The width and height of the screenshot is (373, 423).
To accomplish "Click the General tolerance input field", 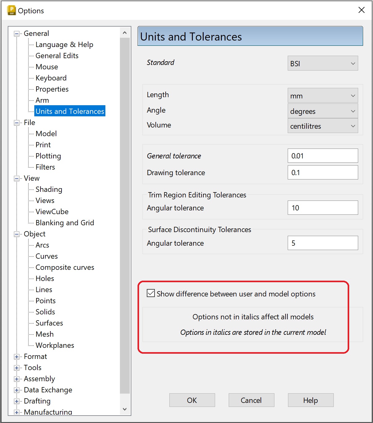I will (x=323, y=156).
